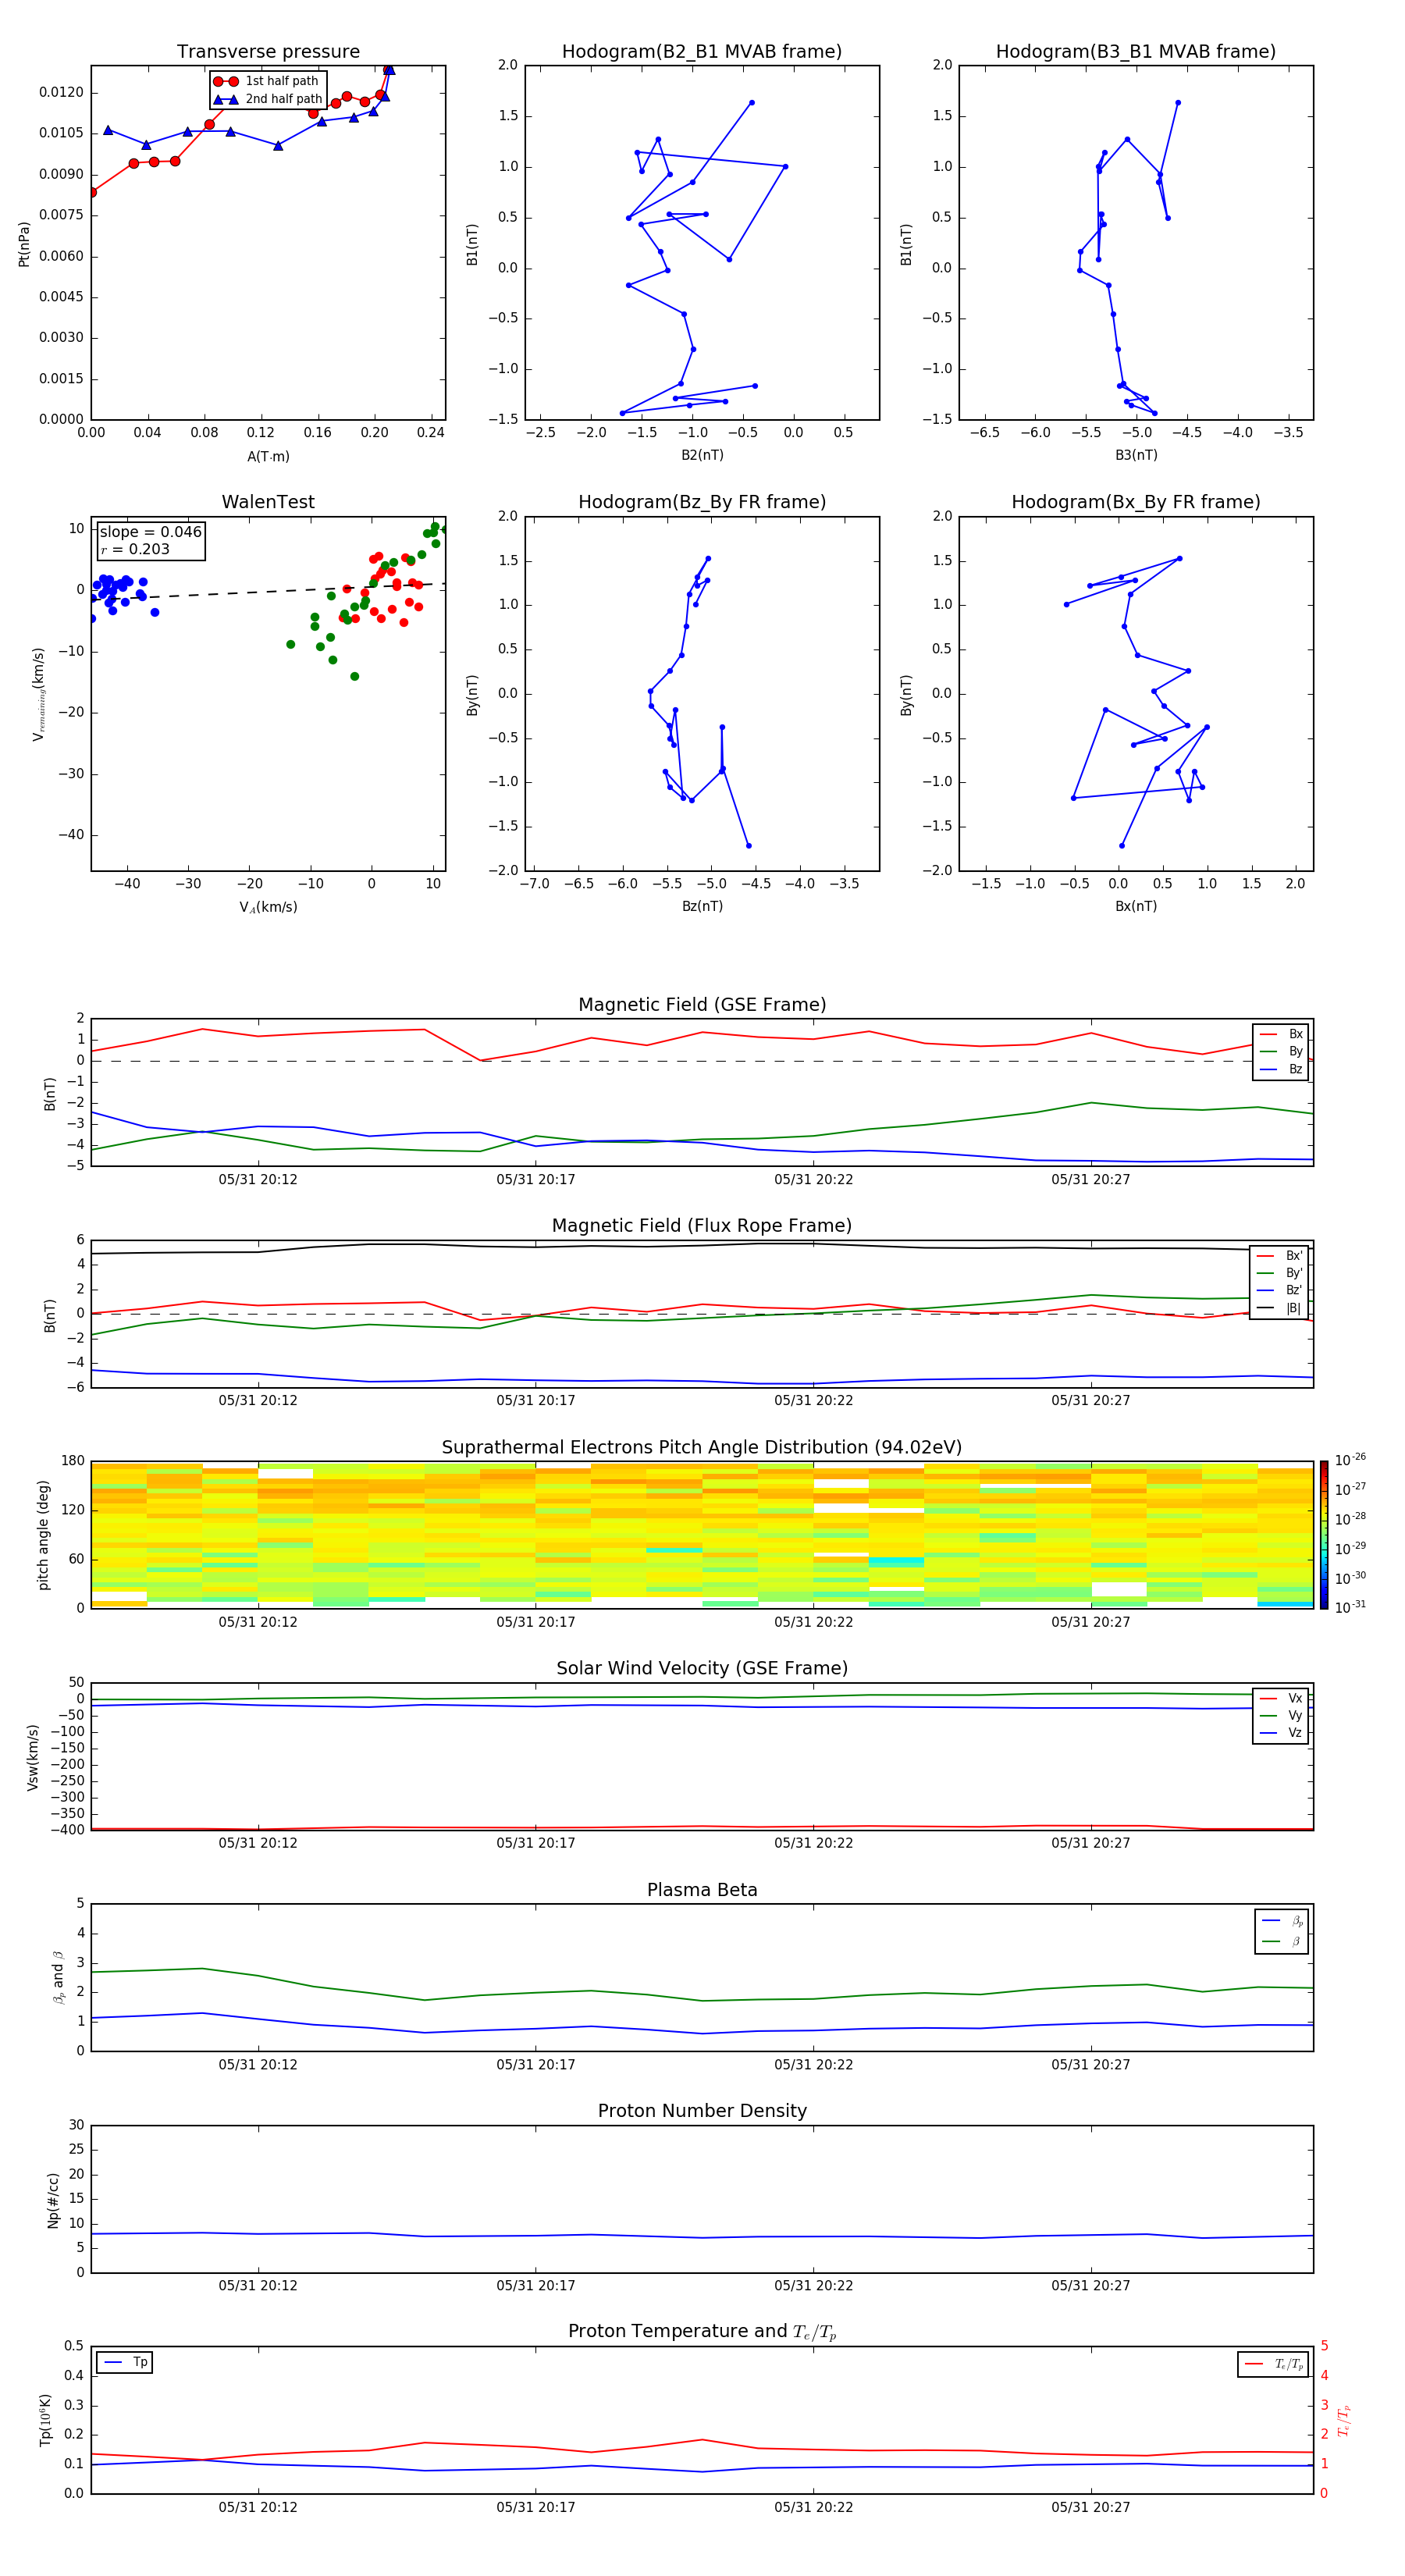
Task: Select By' in Flux Rope legend
Action: pos(1280,1274)
